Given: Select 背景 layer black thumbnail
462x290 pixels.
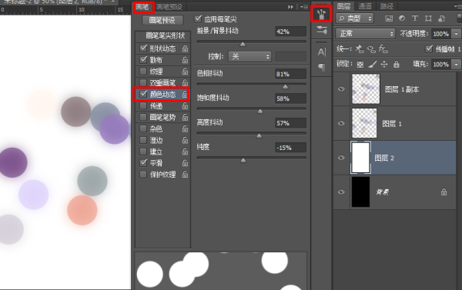Looking at the screenshot, I should [x=360, y=192].
